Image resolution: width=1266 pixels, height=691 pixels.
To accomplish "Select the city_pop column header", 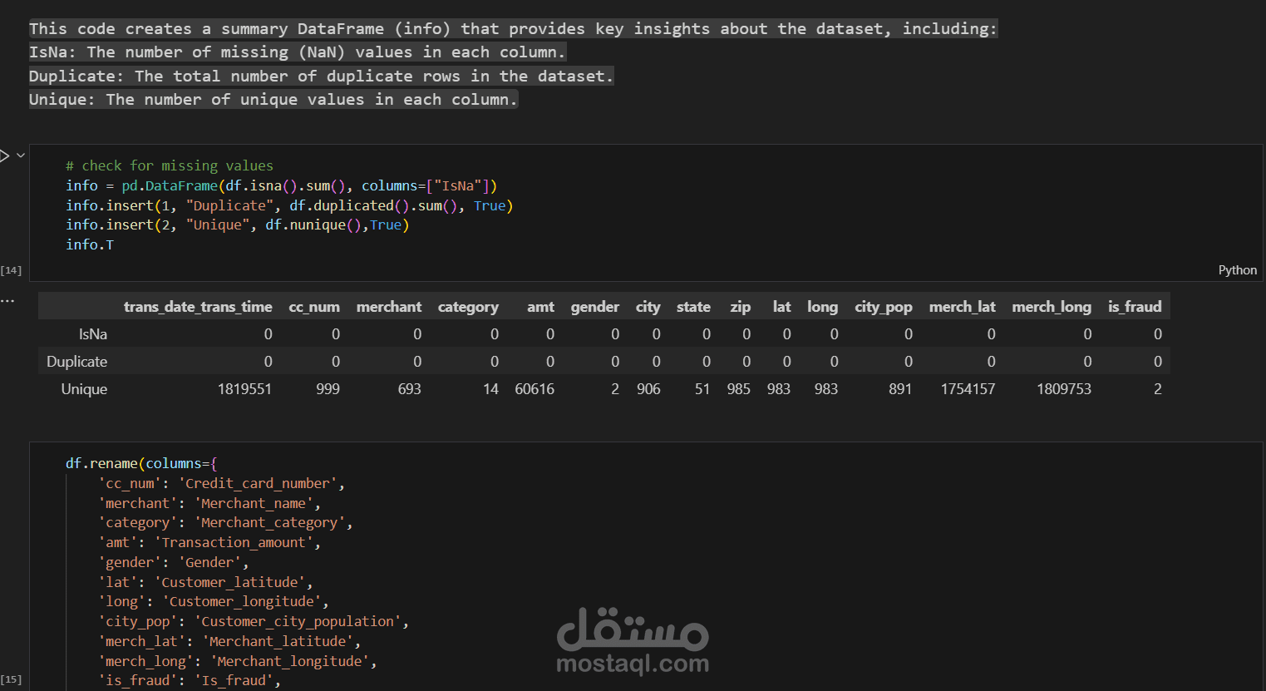I will click(x=884, y=307).
